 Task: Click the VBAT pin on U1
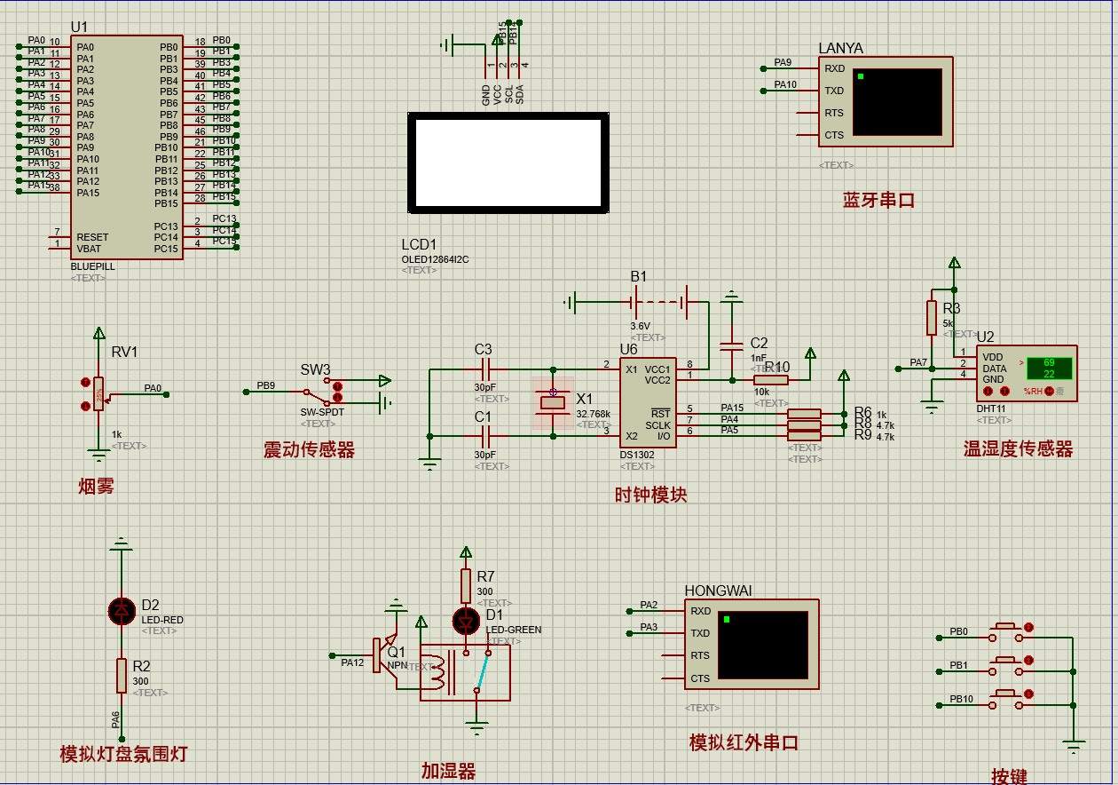point(89,249)
